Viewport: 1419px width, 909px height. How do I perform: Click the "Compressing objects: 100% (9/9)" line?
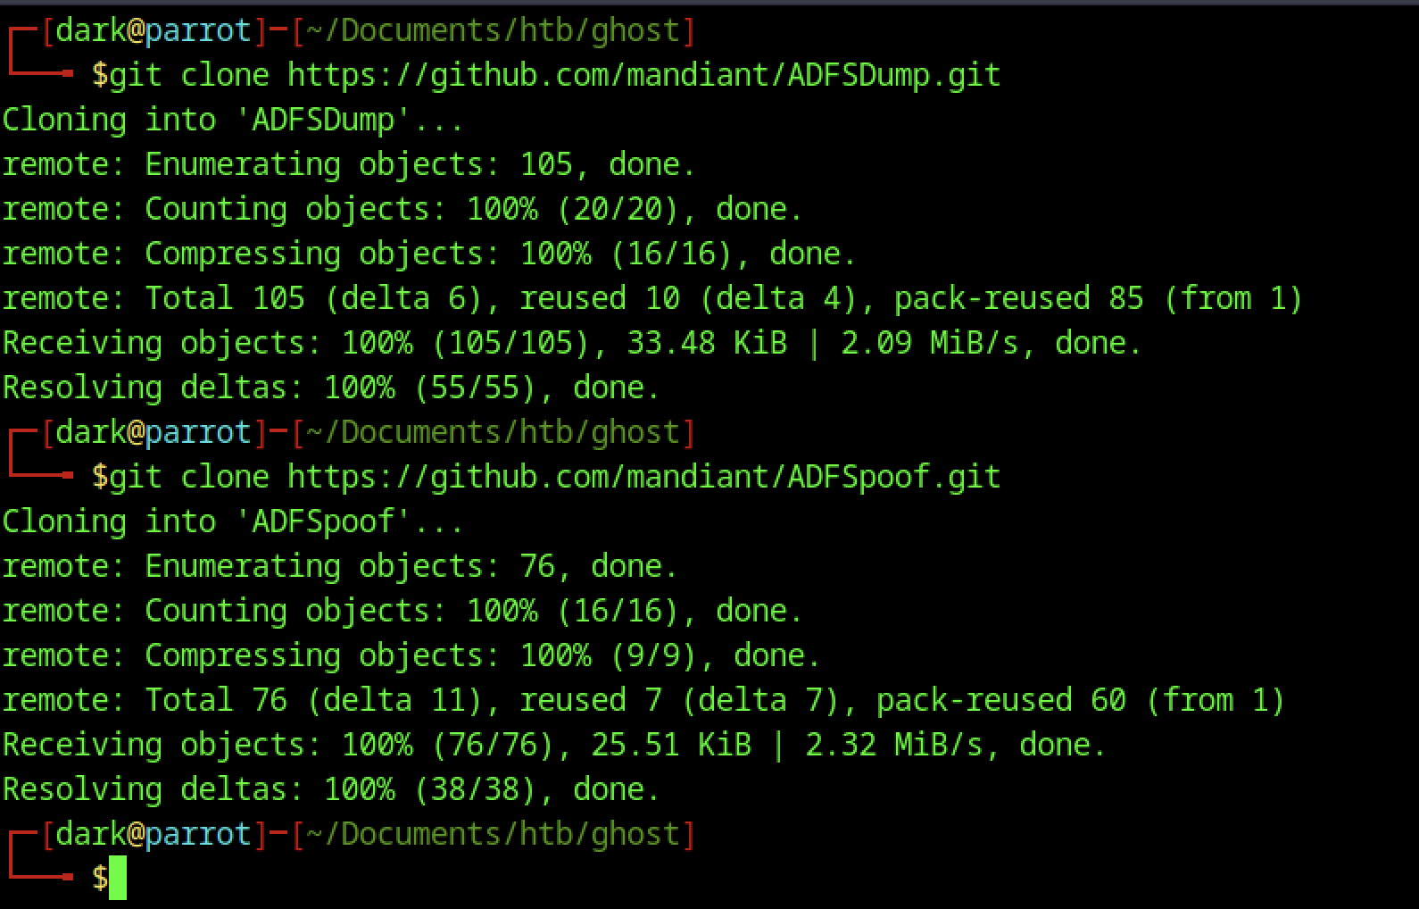[411, 655]
